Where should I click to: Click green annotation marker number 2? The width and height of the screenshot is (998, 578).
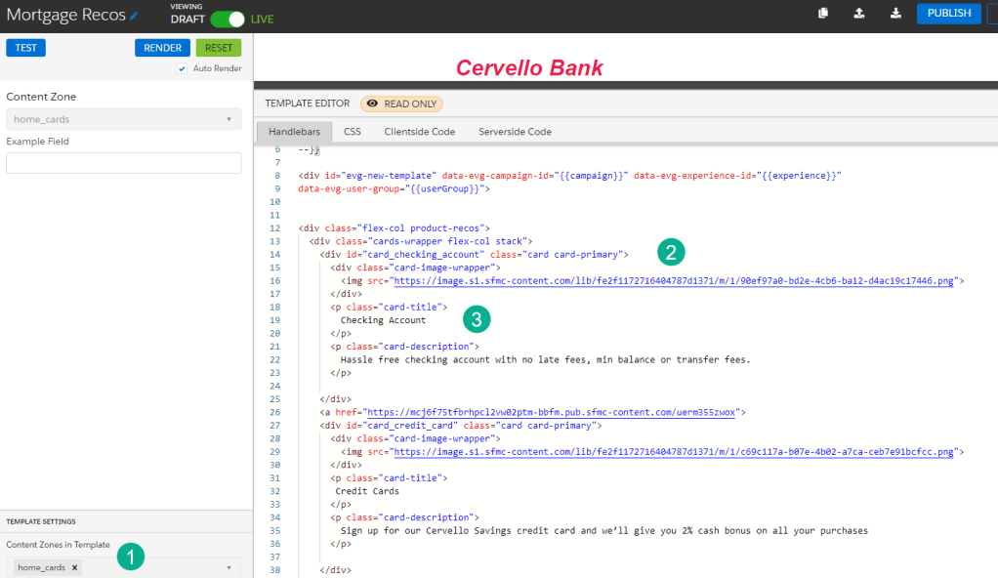click(x=670, y=252)
